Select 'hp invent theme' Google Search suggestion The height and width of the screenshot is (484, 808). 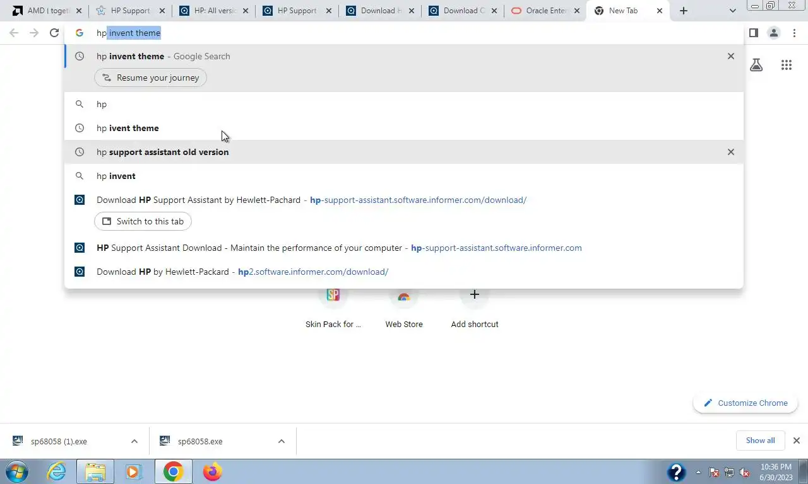tap(404, 56)
